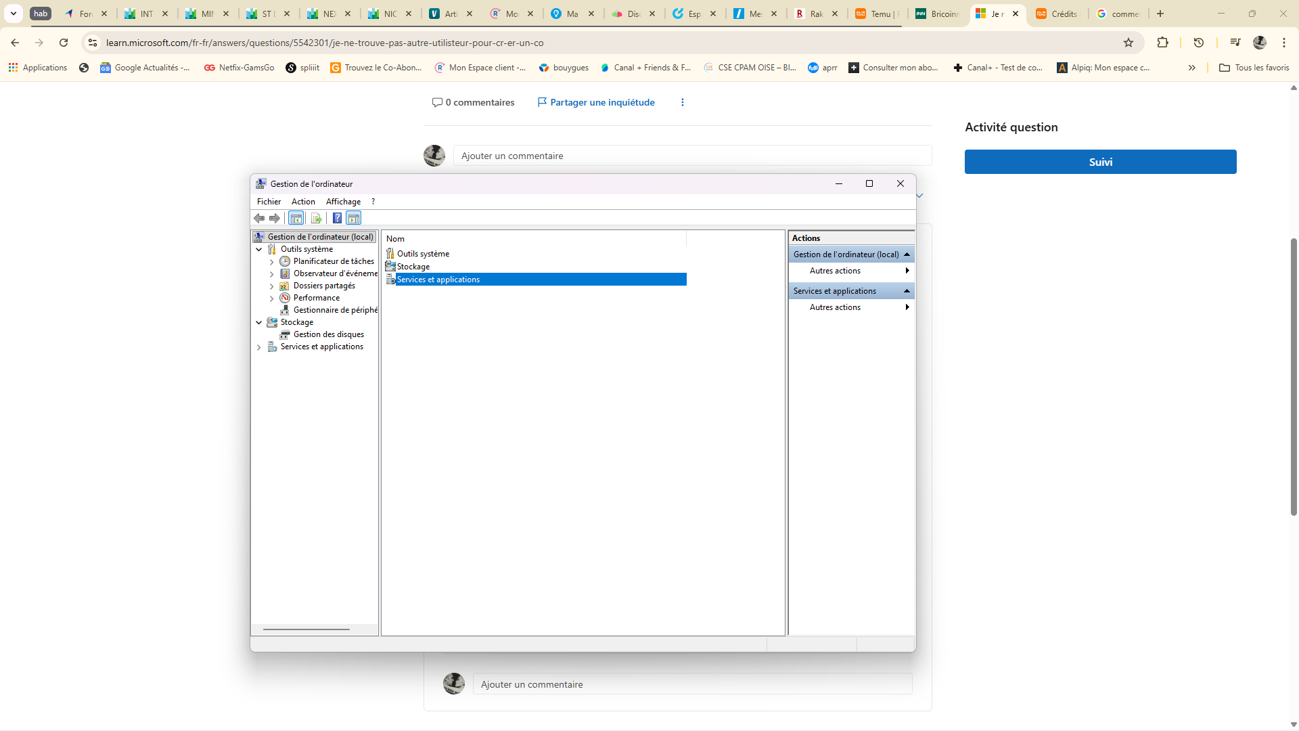Expand Services et applications tree node
1299x731 pixels.
coord(259,347)
